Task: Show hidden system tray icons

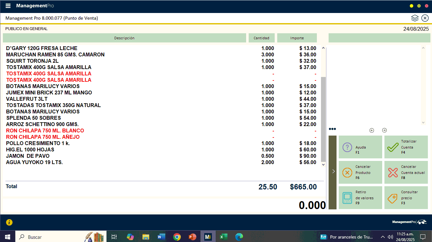Action: (x=383, y=237)
